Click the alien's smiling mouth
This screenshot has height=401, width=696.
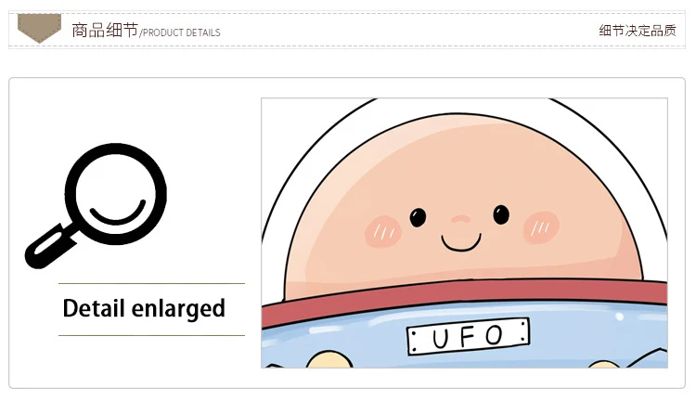(x=461, y=243)
